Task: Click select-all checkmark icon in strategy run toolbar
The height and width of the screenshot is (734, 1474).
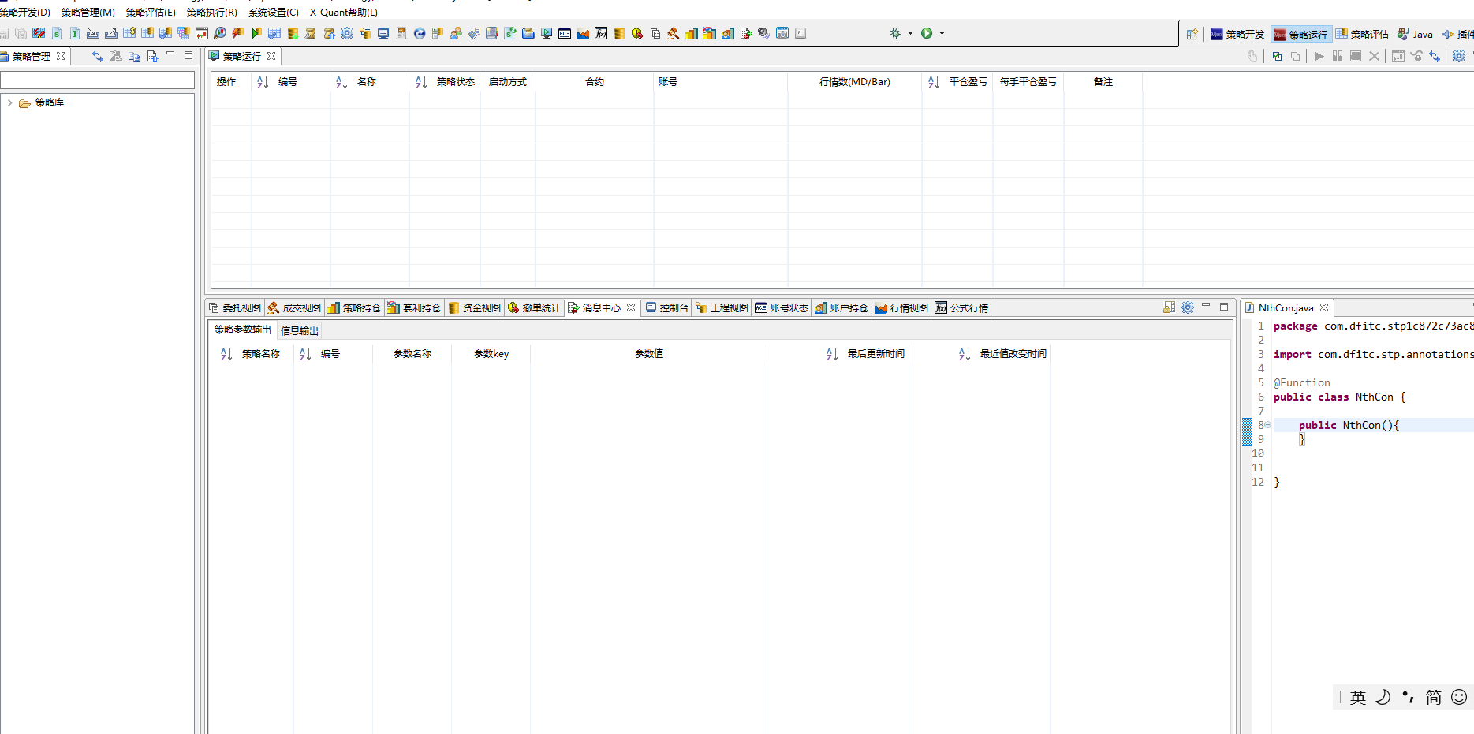Action: 1277,56
